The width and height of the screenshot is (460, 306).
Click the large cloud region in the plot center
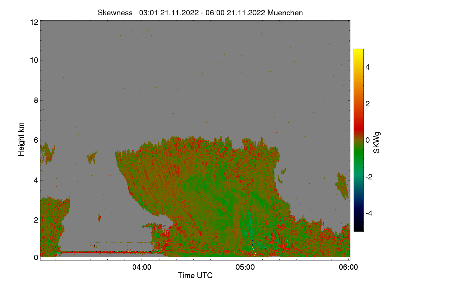[x=207, y=195]
